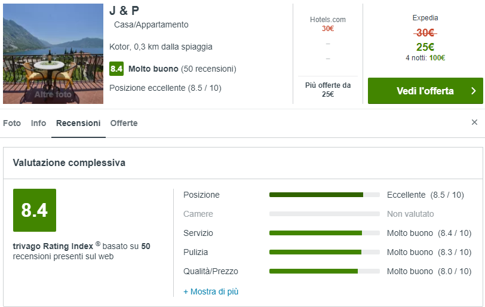Screen dimensions: 485x307
Task: Click the arrow on Vedi l'offerta button
Action: pyautogui.click(x=473, y=91)
